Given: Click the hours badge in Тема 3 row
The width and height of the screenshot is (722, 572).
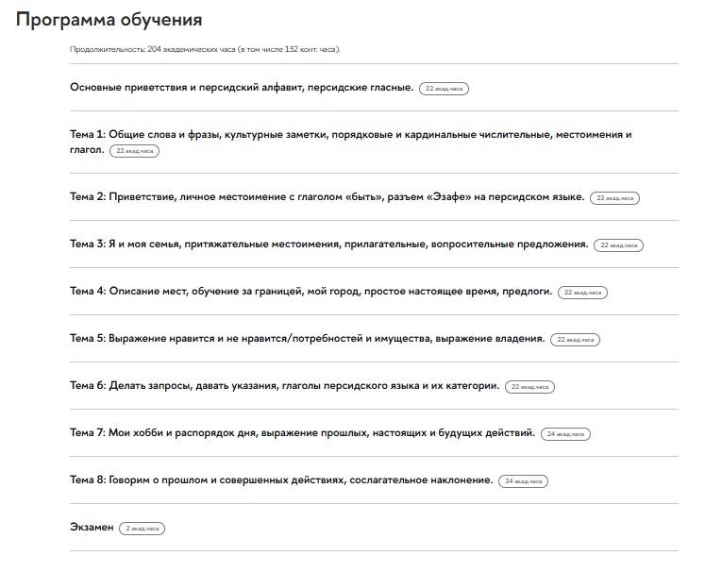Looking at the screenshot, I should point(619,245).
